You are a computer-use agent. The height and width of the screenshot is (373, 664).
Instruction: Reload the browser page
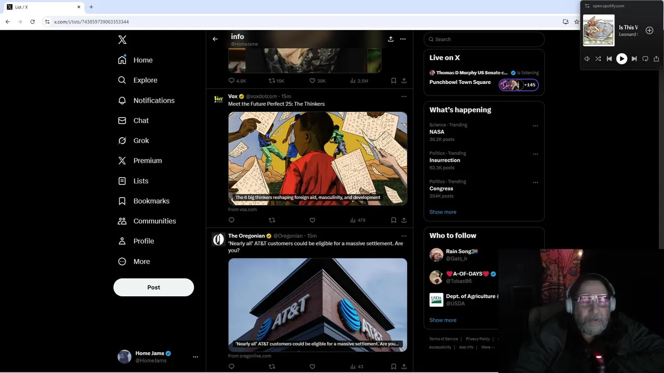[33, 22]
